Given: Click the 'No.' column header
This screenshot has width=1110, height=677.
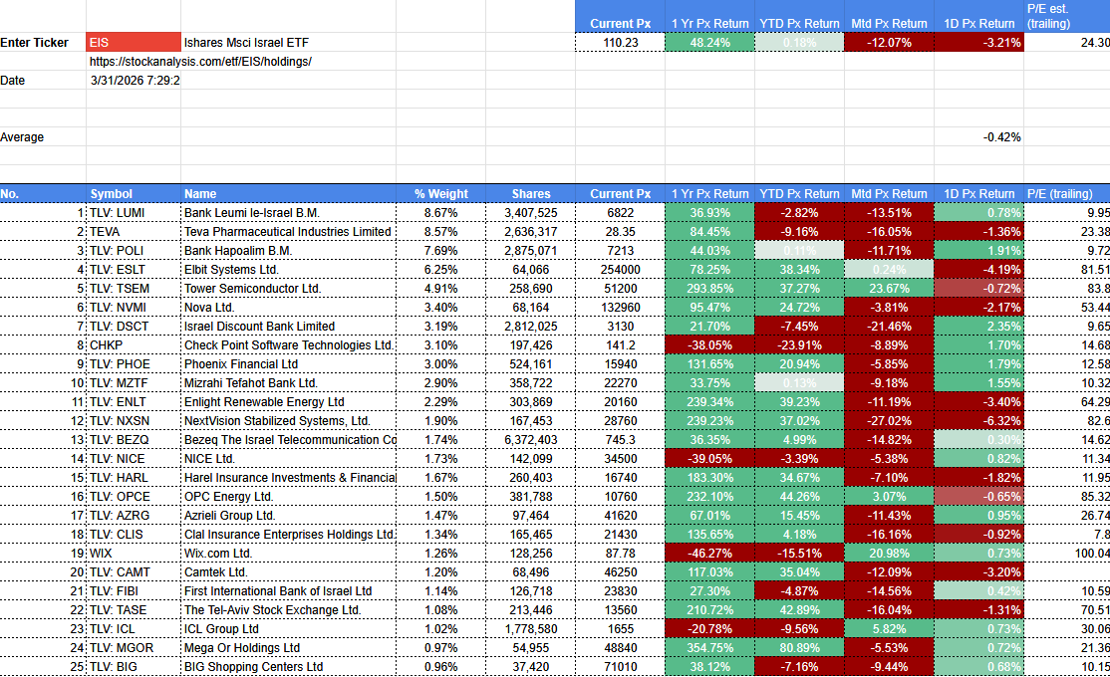Looking at the screenshot, I should 43,193.
